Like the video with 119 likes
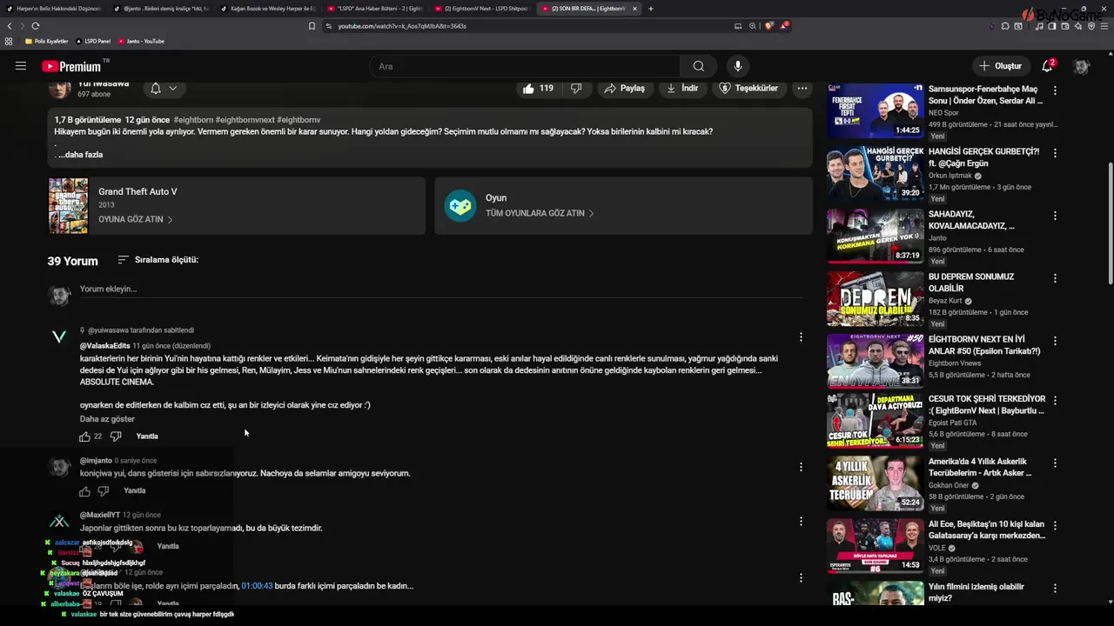Viewport: 1114px width, 626px height. point(537,88)
